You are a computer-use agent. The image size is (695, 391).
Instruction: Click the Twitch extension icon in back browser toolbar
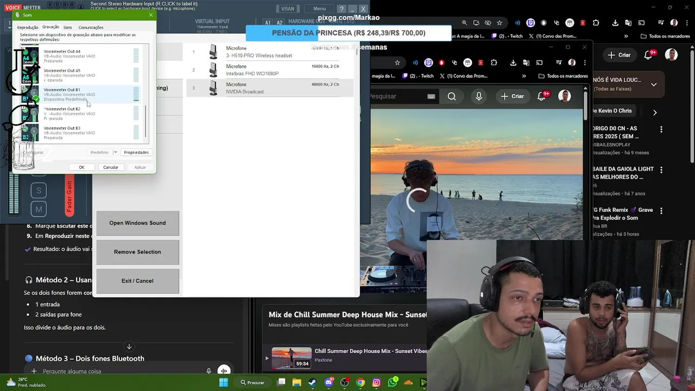pos(530,23)
